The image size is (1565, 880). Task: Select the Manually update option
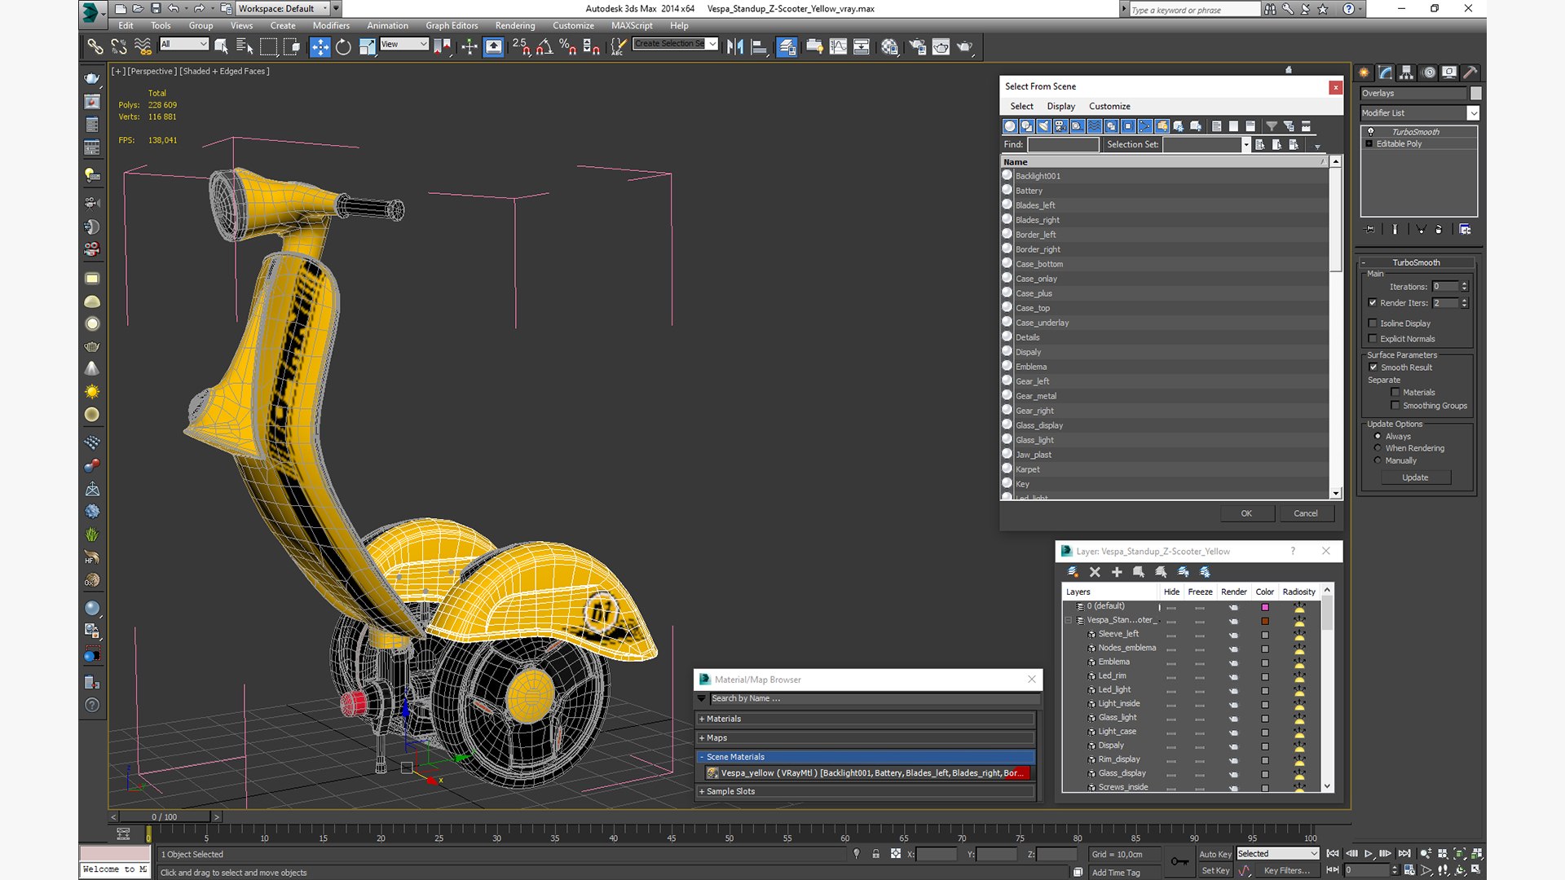pos(1378,460)
